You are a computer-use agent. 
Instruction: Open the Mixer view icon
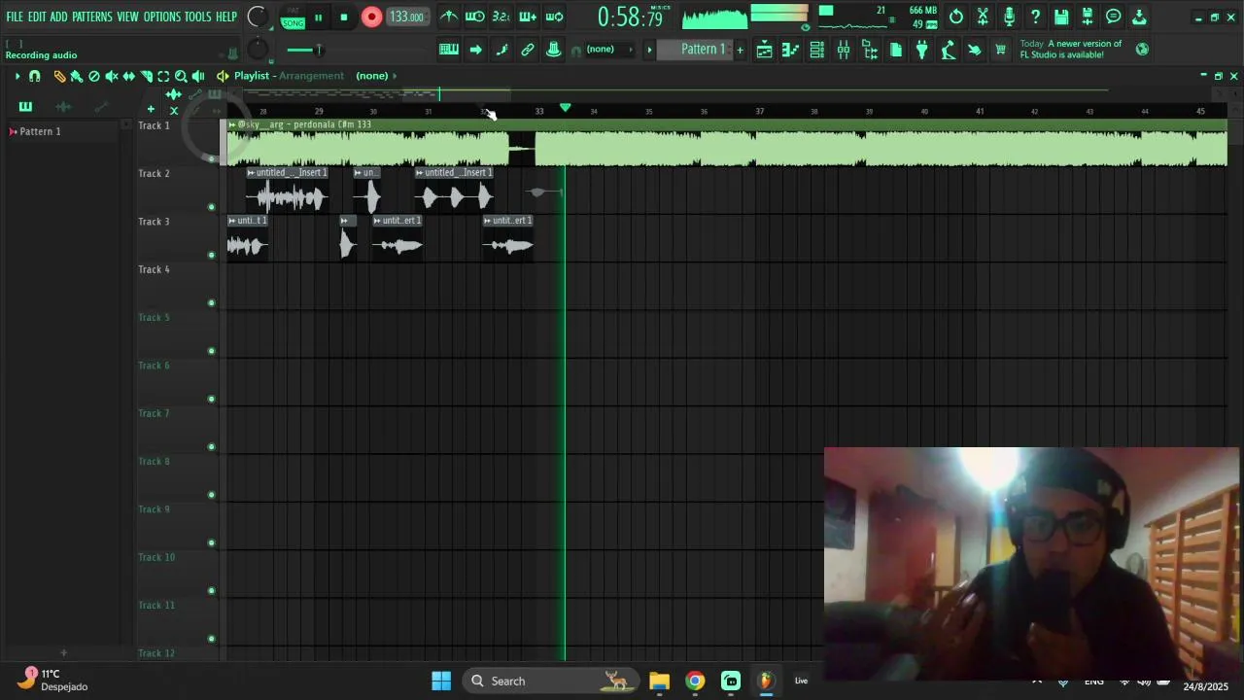844,51
